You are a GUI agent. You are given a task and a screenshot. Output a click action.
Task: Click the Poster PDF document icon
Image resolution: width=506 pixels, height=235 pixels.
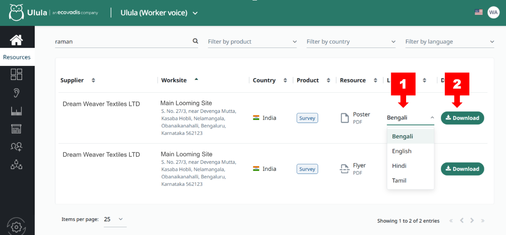tap(345, 118)
